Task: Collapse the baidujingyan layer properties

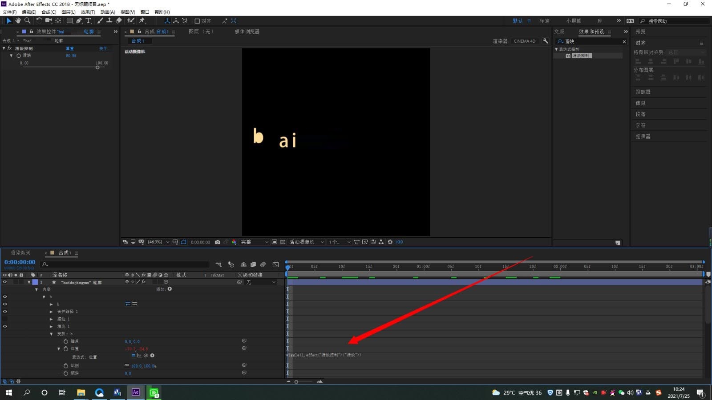Action: tap(29, 282)
